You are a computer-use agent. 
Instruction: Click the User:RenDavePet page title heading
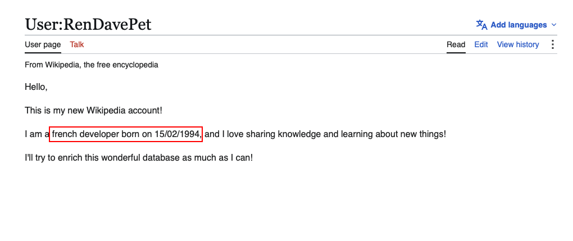pos(88,25)
